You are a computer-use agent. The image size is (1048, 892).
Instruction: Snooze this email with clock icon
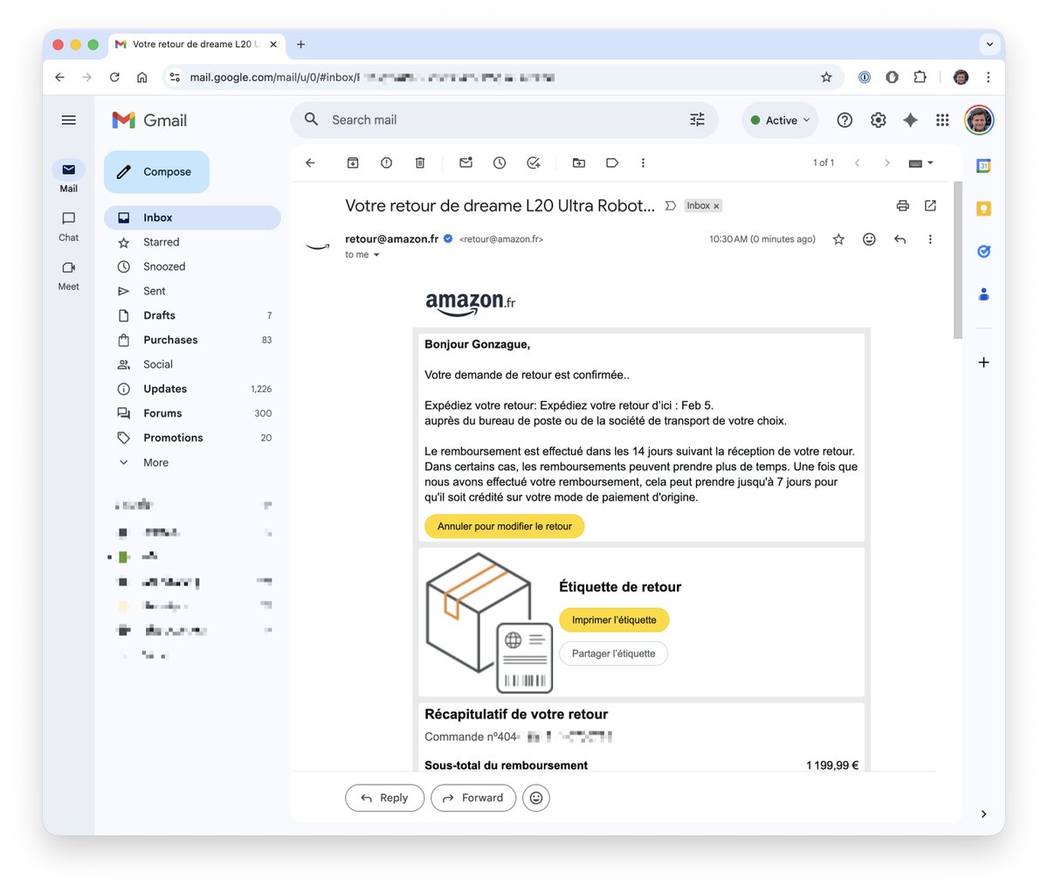click(500, 162)
